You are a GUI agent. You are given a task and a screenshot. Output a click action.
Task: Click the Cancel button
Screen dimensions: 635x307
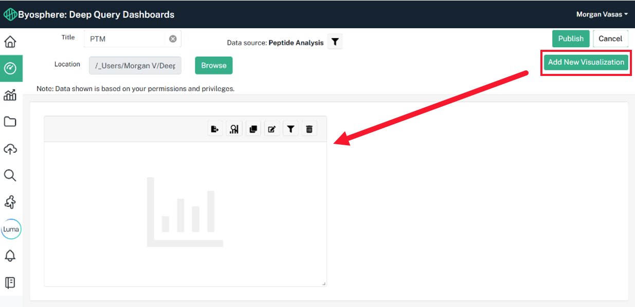coord(610,39)
